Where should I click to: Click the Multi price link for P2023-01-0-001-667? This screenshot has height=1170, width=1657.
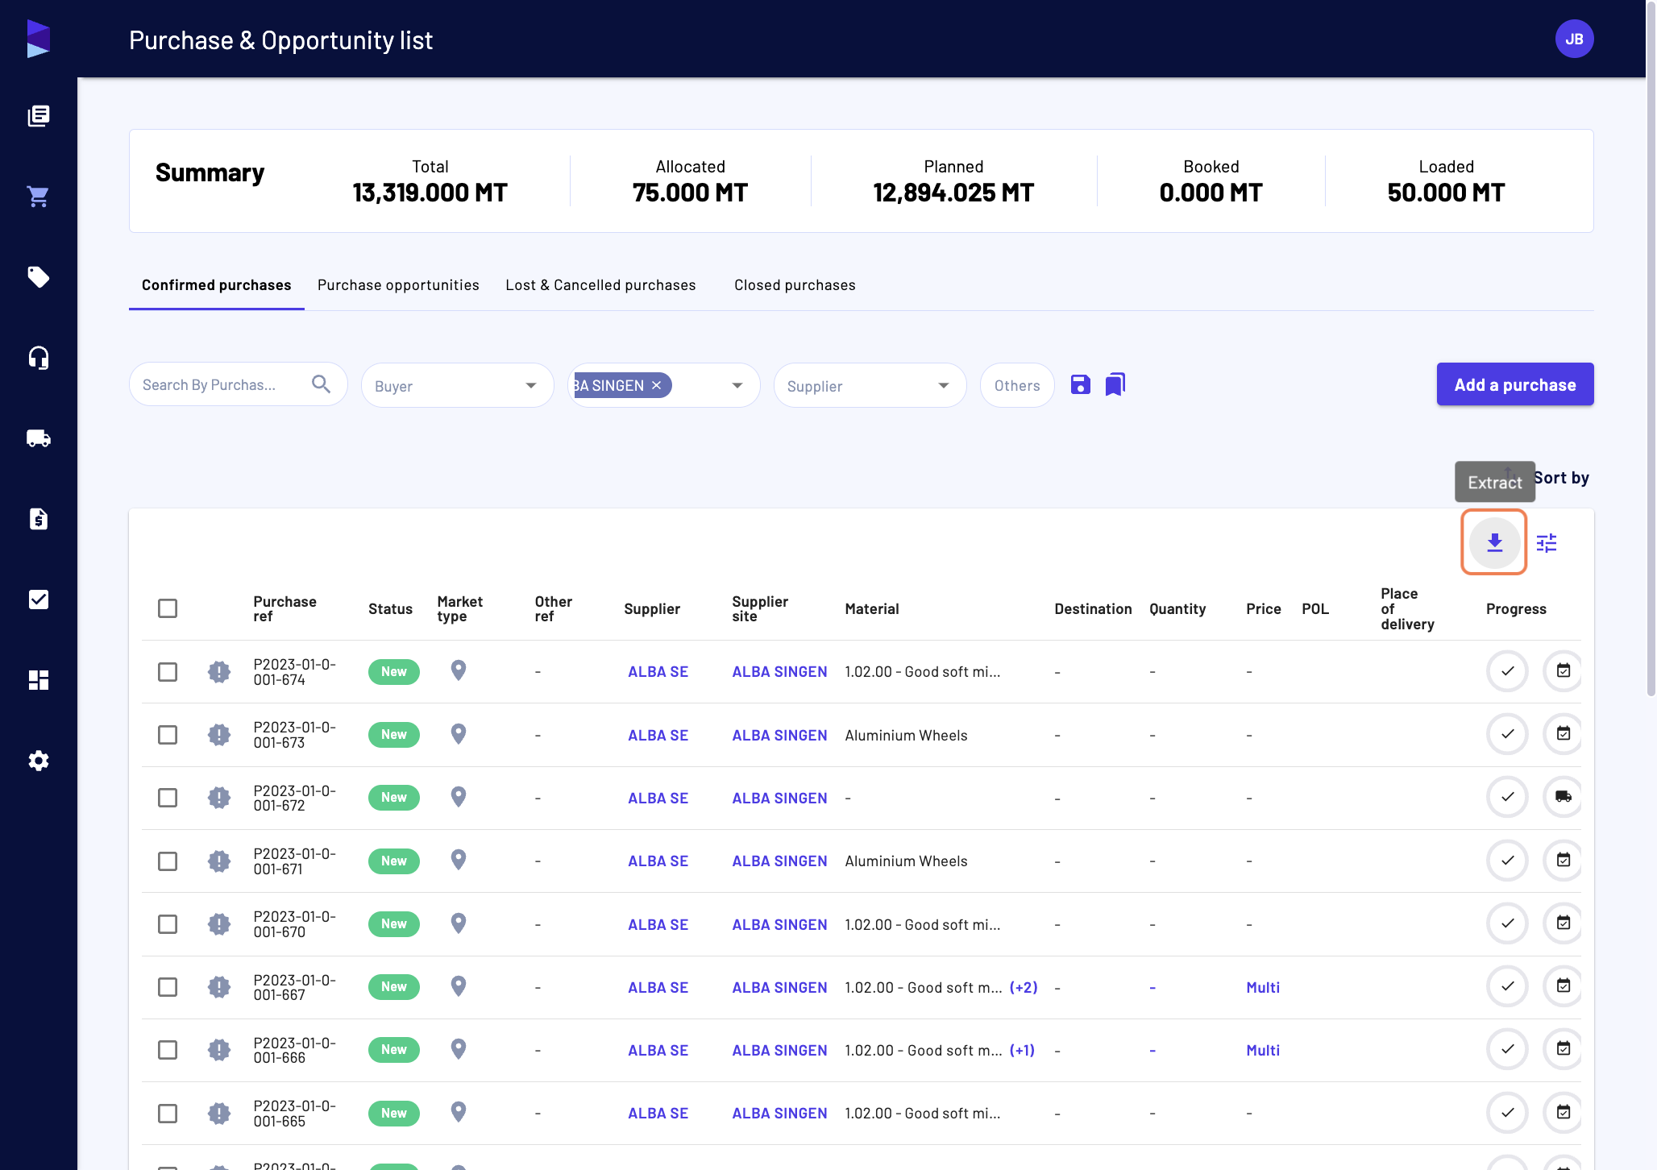[1263, 988]
